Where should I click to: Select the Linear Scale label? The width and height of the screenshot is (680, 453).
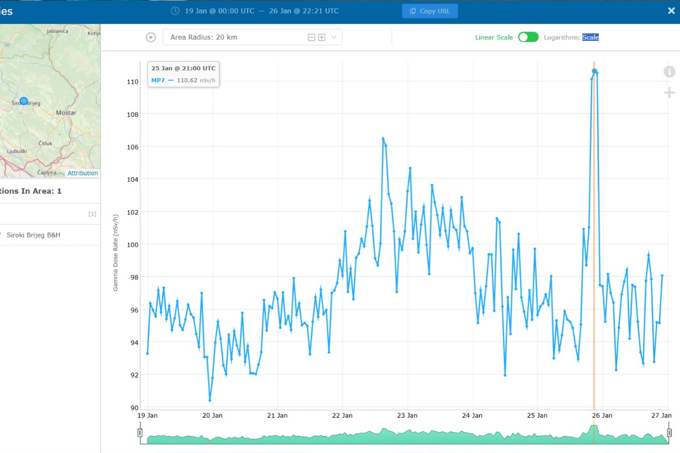(494, 37)
